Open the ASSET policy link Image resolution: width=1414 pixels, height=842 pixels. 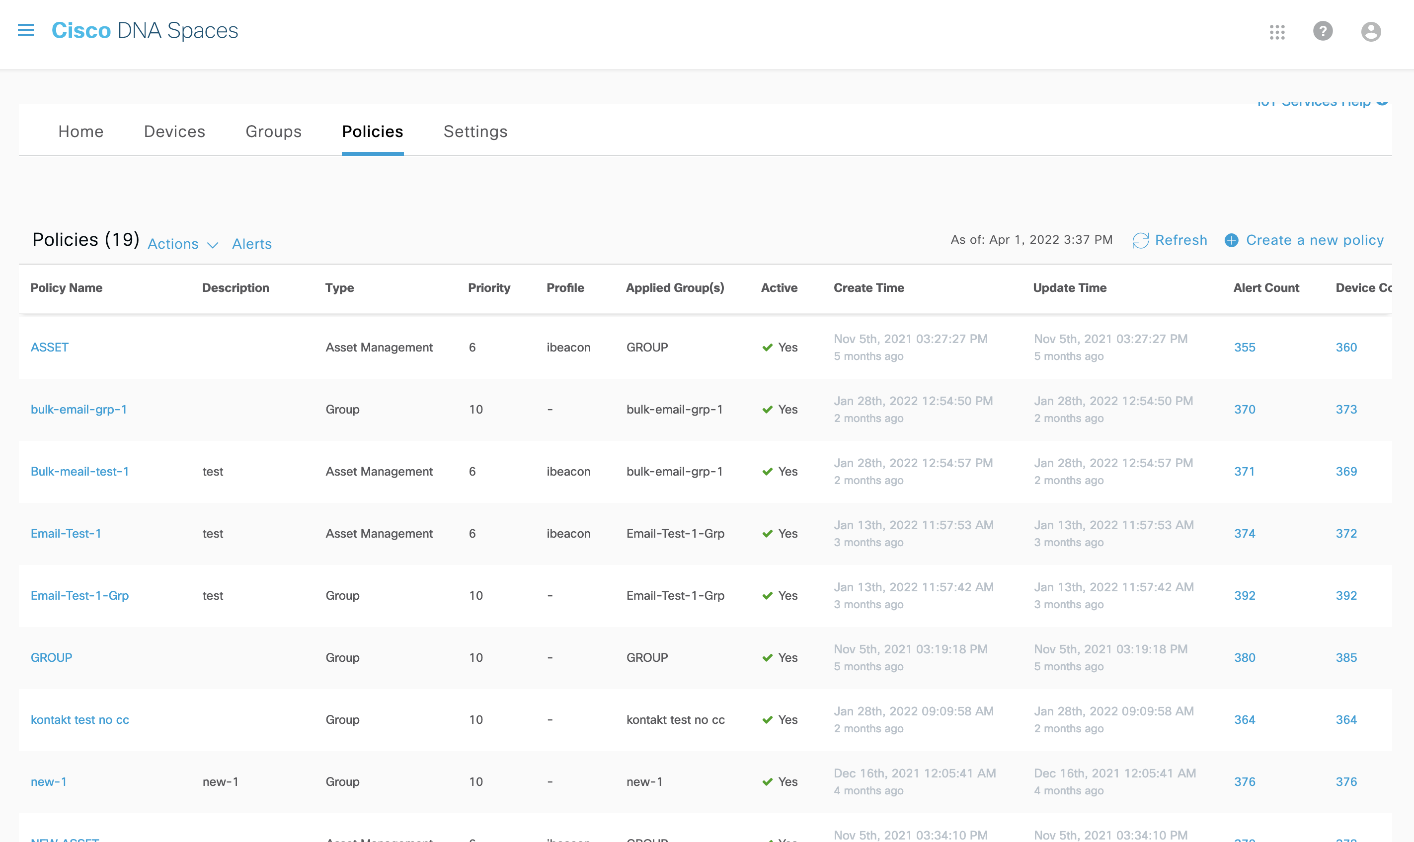click(x=49, y=347)
